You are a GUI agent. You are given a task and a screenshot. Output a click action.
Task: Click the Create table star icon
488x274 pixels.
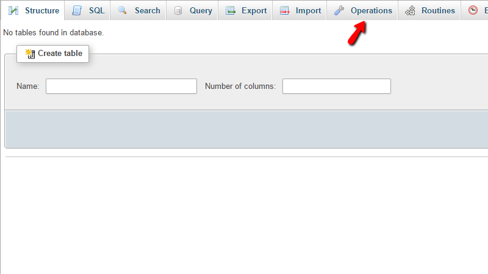coord(30,54)
